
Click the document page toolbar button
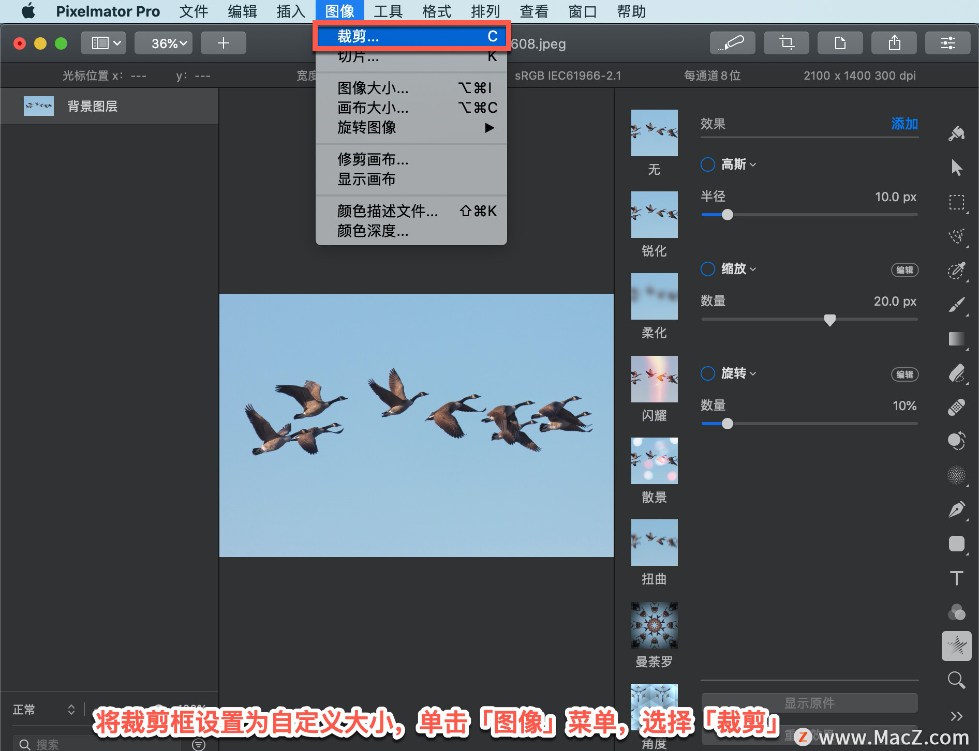pyautogui.click(x=840, y=43)
